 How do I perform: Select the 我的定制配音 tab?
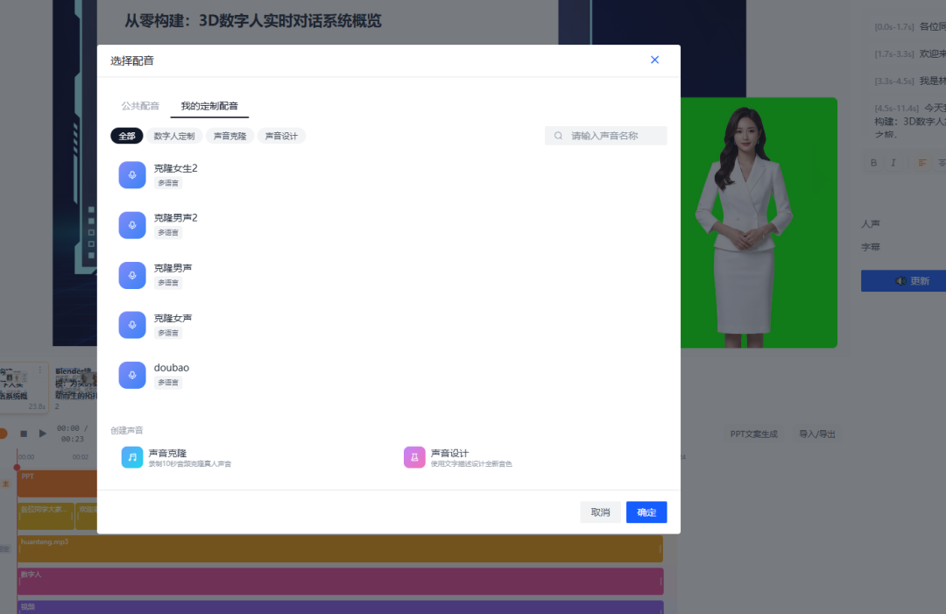[x=209, y=106]
